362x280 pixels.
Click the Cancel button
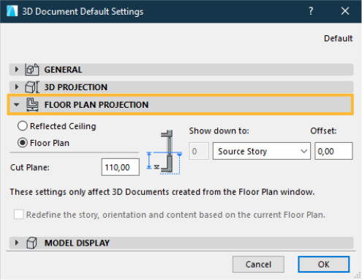pos(258,264)
